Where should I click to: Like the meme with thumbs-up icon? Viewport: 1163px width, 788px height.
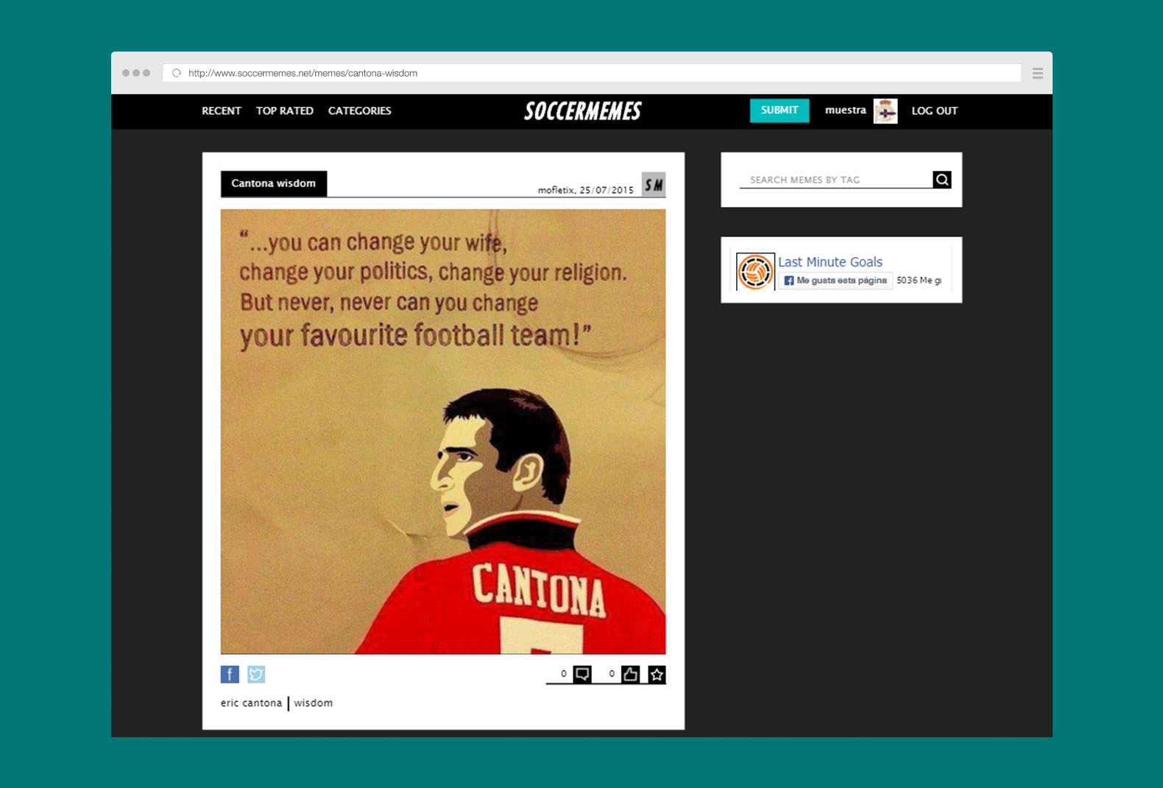coord(631,674)
